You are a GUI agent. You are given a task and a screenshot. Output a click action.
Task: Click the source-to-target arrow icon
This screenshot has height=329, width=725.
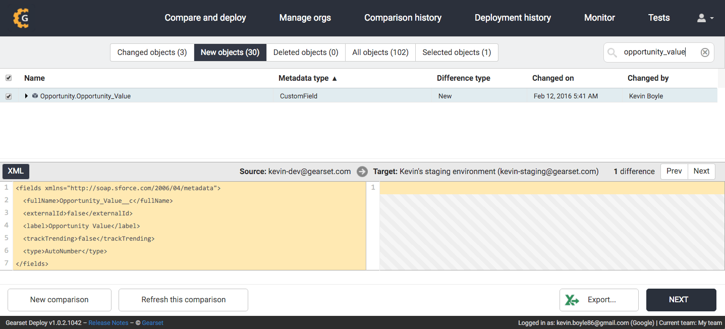[x=362, y=172]
